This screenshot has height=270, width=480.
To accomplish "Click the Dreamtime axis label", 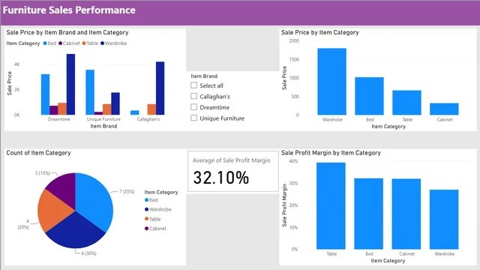I will click(x=58, y=119).
